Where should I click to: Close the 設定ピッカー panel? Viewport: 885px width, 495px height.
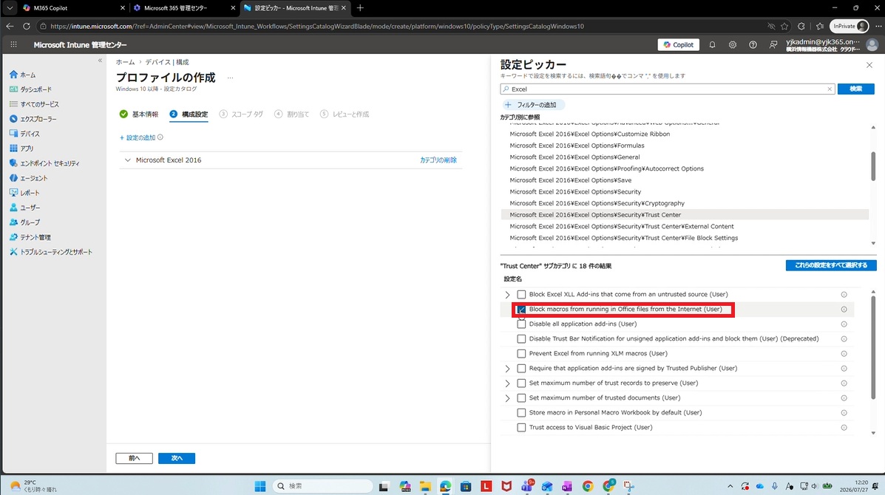(x=869, y=66)
